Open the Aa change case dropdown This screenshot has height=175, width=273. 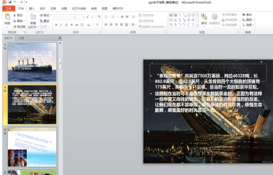coord(89,25)
